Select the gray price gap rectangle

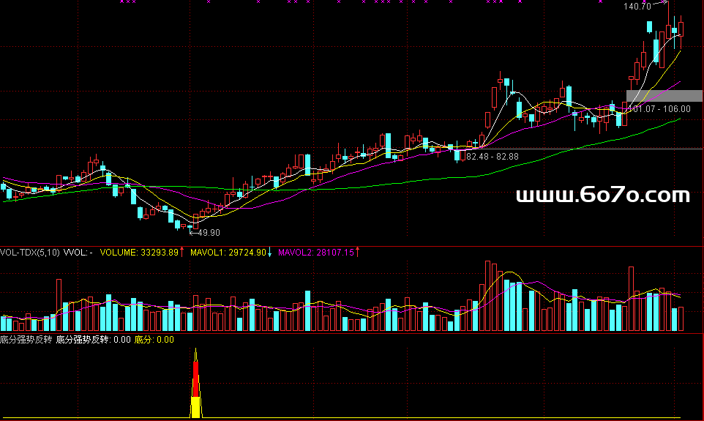point(664,95)
